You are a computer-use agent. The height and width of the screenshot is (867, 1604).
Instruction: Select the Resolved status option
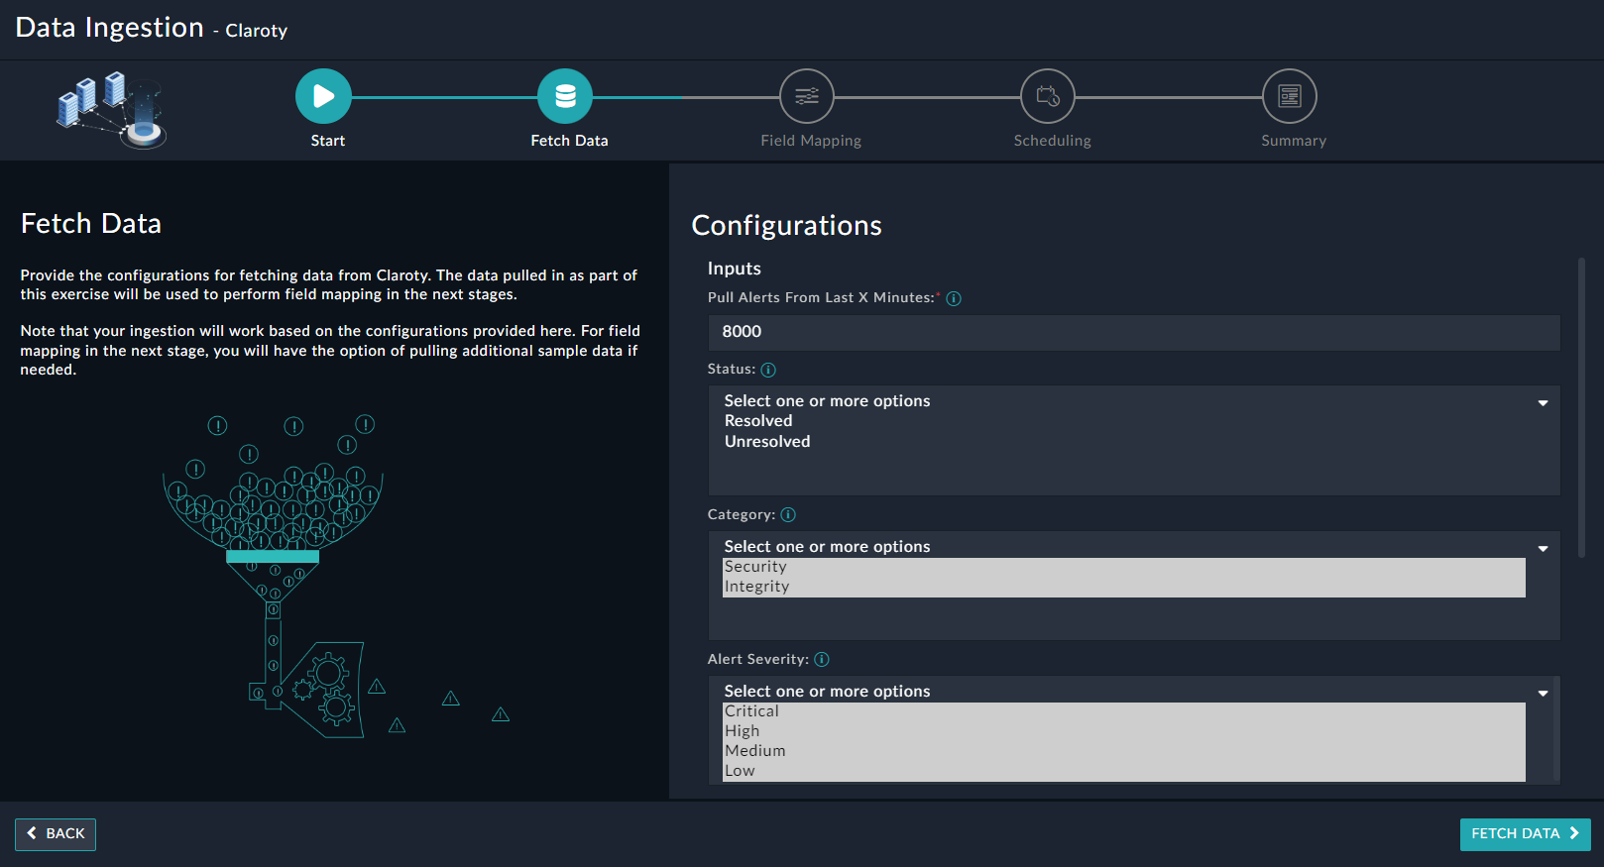[758, 421]
